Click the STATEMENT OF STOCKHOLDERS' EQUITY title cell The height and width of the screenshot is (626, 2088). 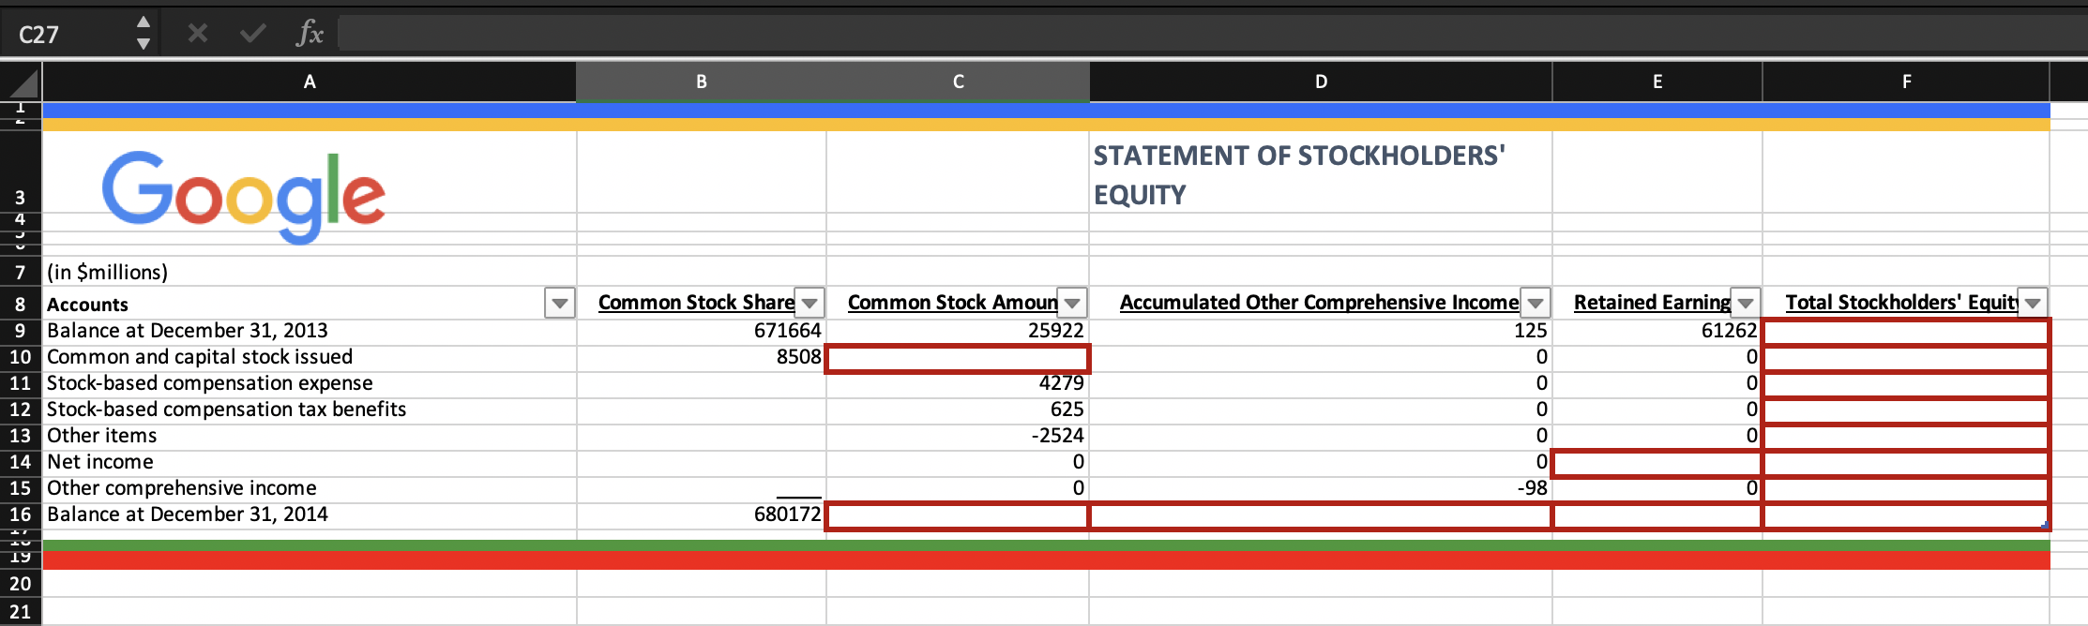pyautogui.click(x=1321, y=174)
